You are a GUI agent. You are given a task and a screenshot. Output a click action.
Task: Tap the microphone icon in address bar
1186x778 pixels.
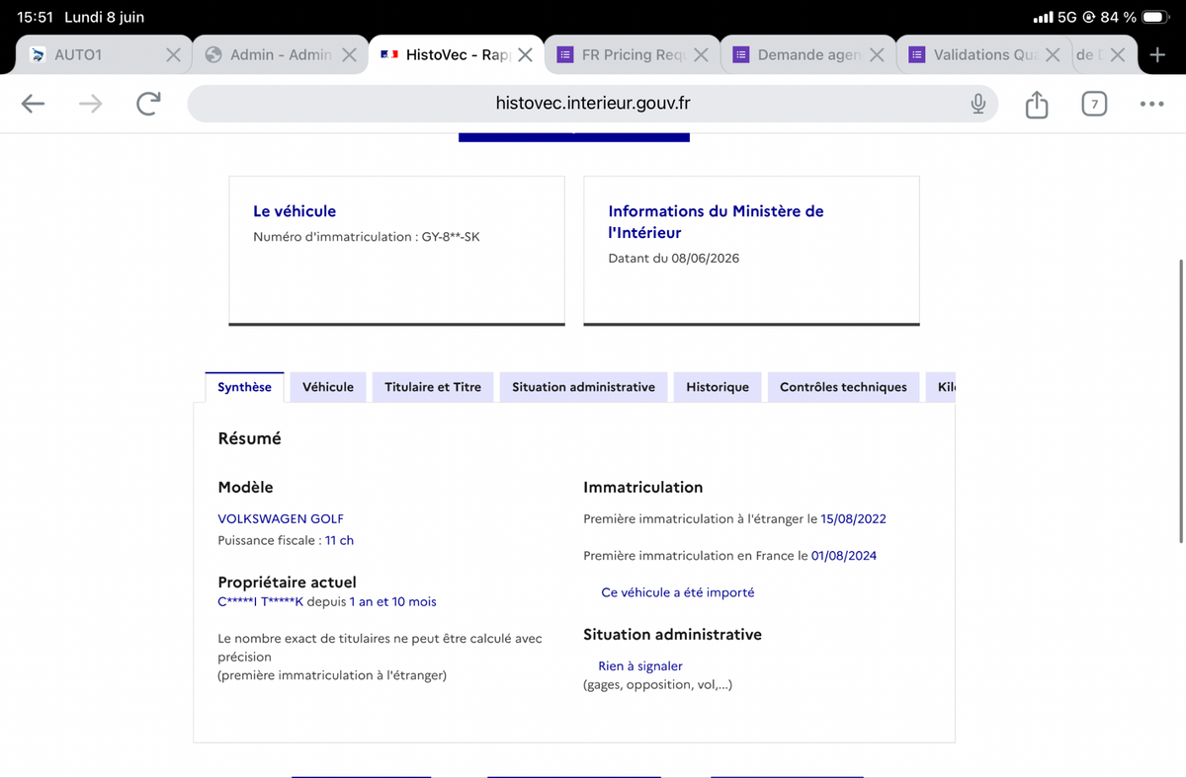(977, 104)
